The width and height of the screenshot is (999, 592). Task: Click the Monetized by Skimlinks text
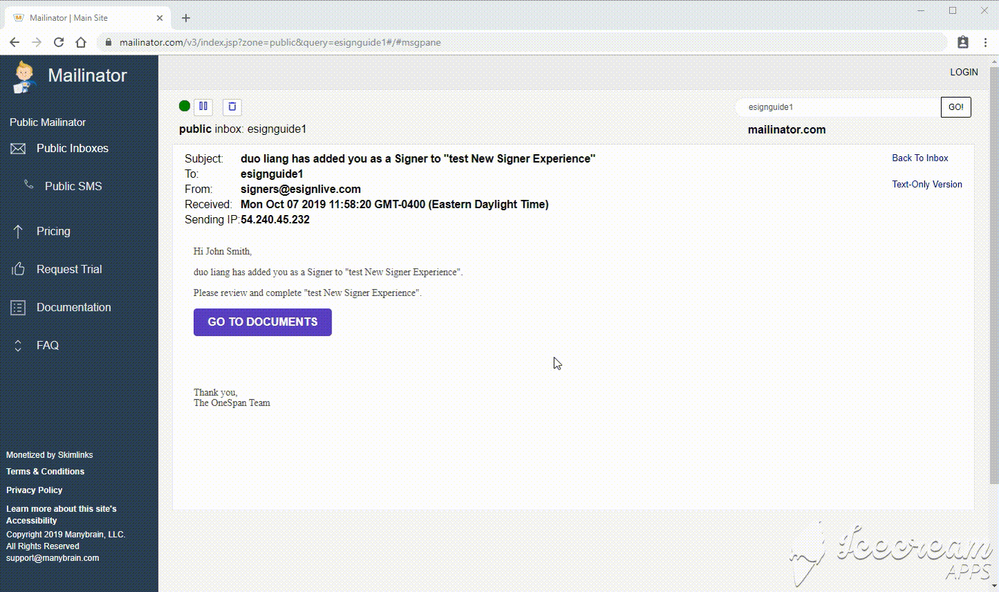tap(49, 455)
